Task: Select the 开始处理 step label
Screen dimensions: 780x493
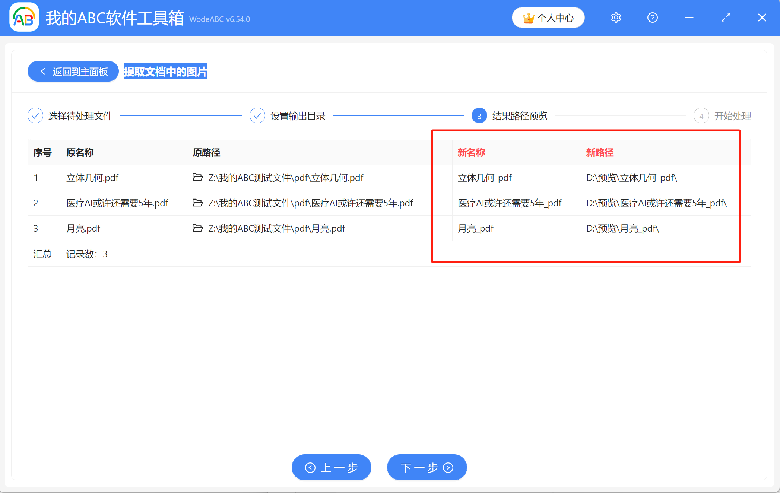Action: pos(732,115)
